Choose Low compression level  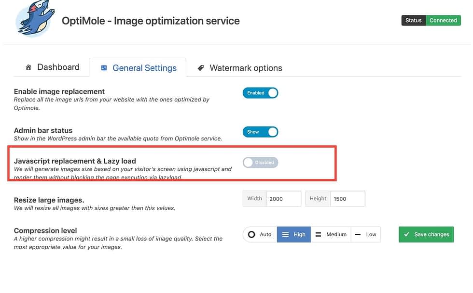pos(366,234)
